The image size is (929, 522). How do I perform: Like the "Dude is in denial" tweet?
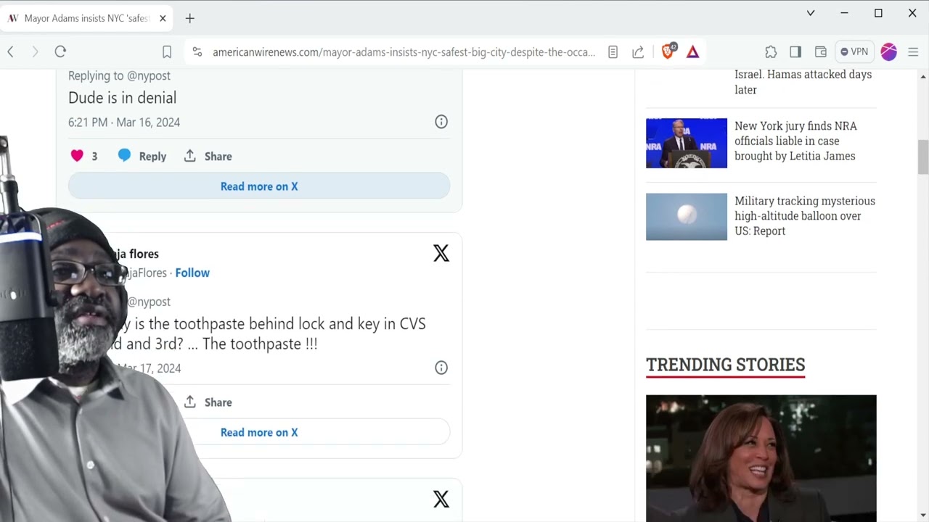[77, 156]
